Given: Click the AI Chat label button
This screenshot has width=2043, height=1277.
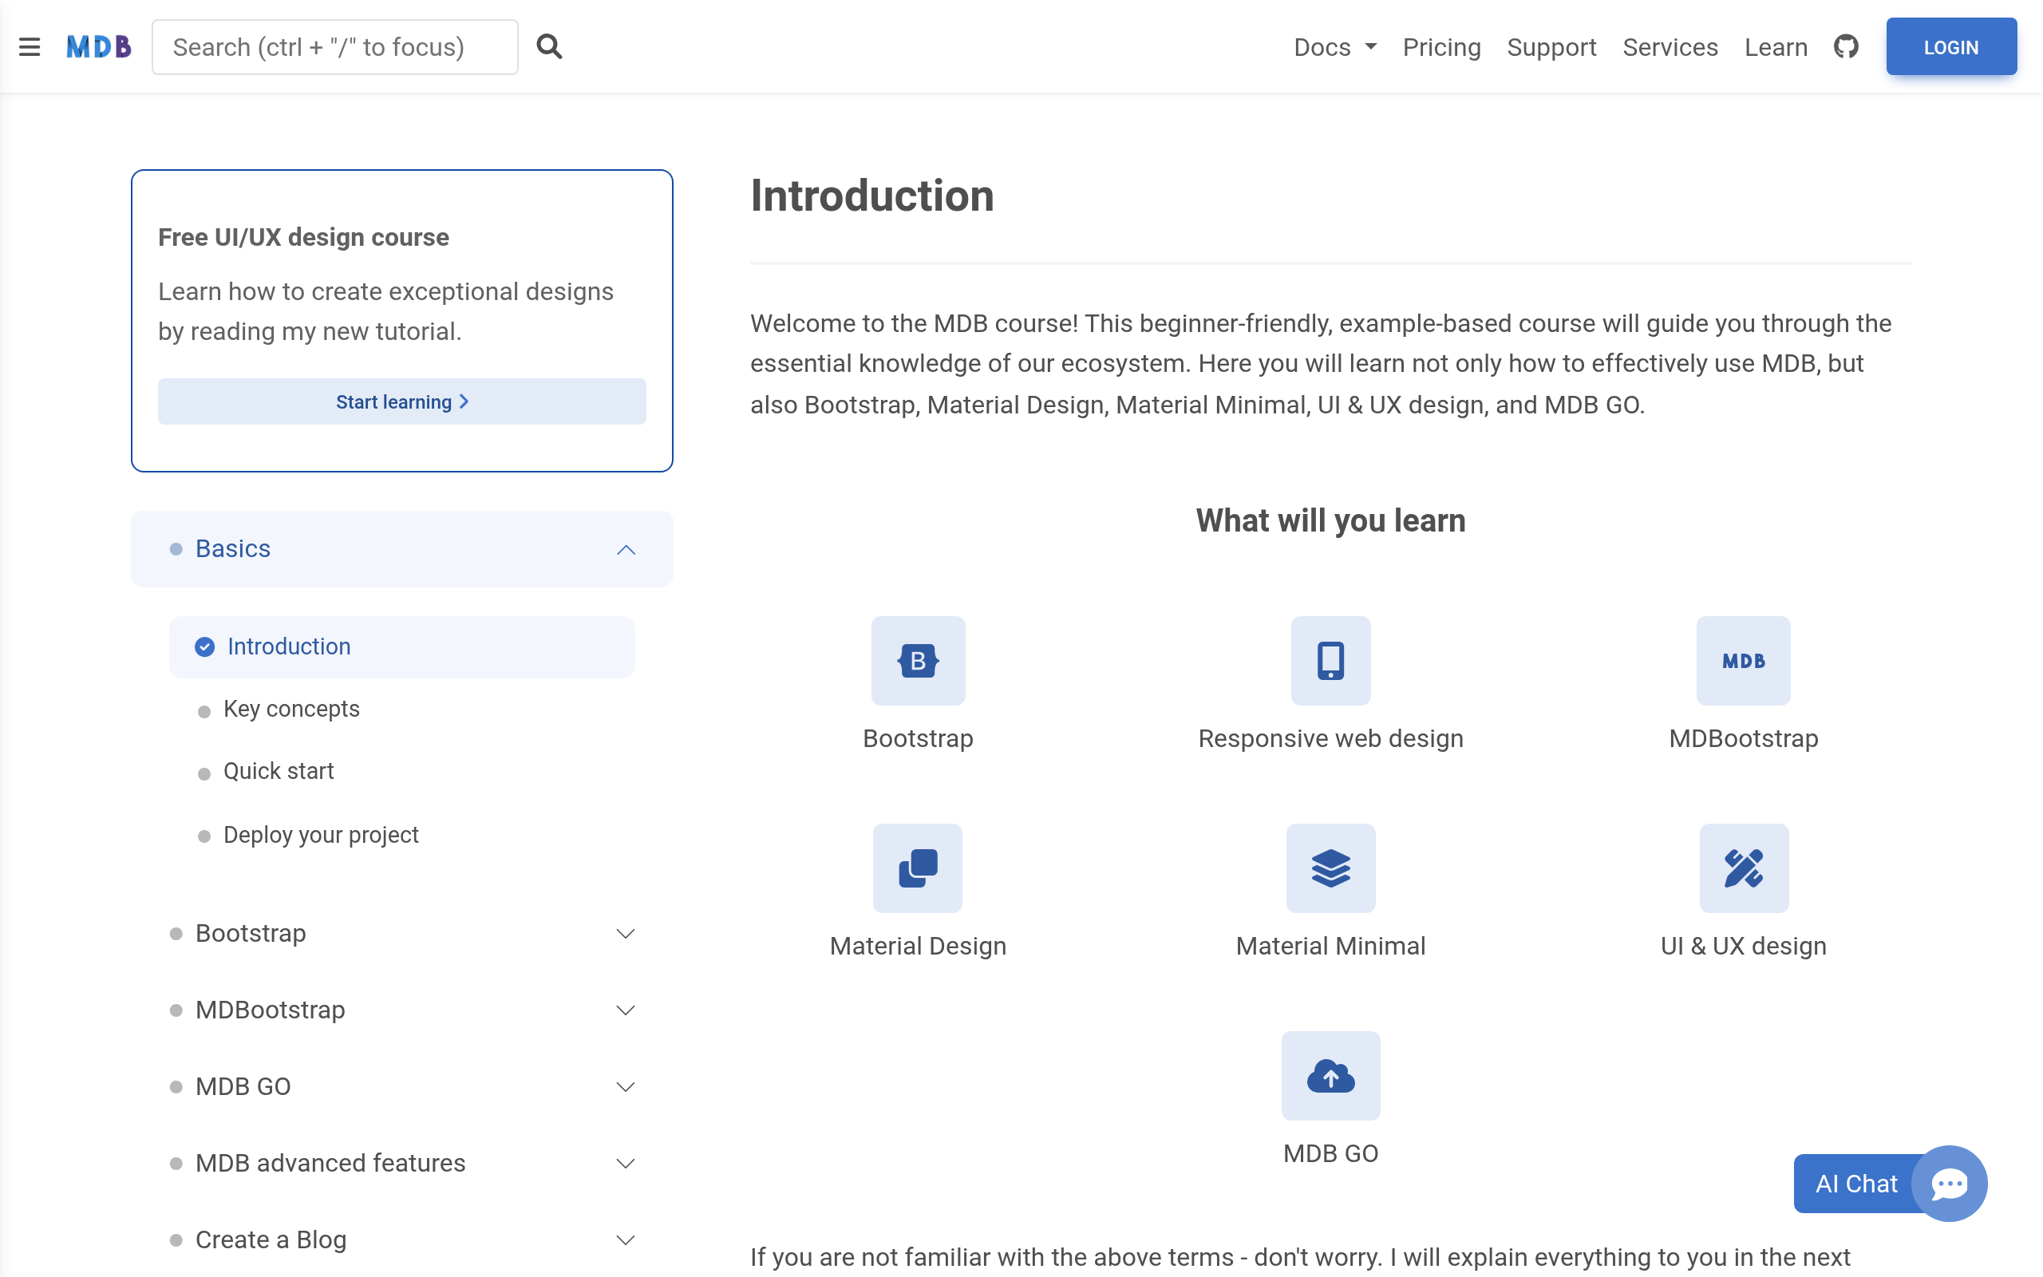Looking at the screenshot, I should [x=1855, y=1184].
